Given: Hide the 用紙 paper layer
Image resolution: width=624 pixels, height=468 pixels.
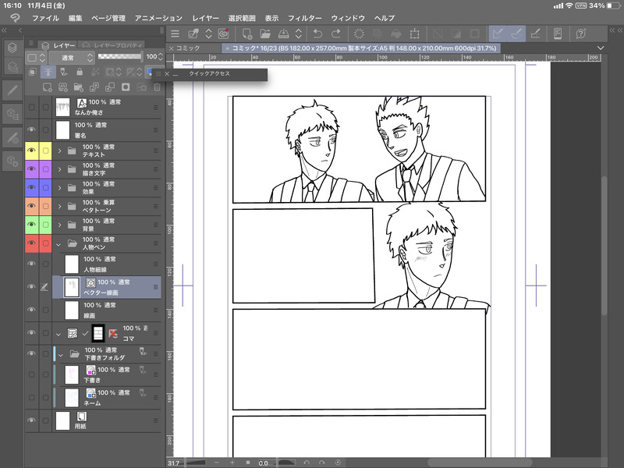Looking at the screenshot, I should [x=31, y=420].
